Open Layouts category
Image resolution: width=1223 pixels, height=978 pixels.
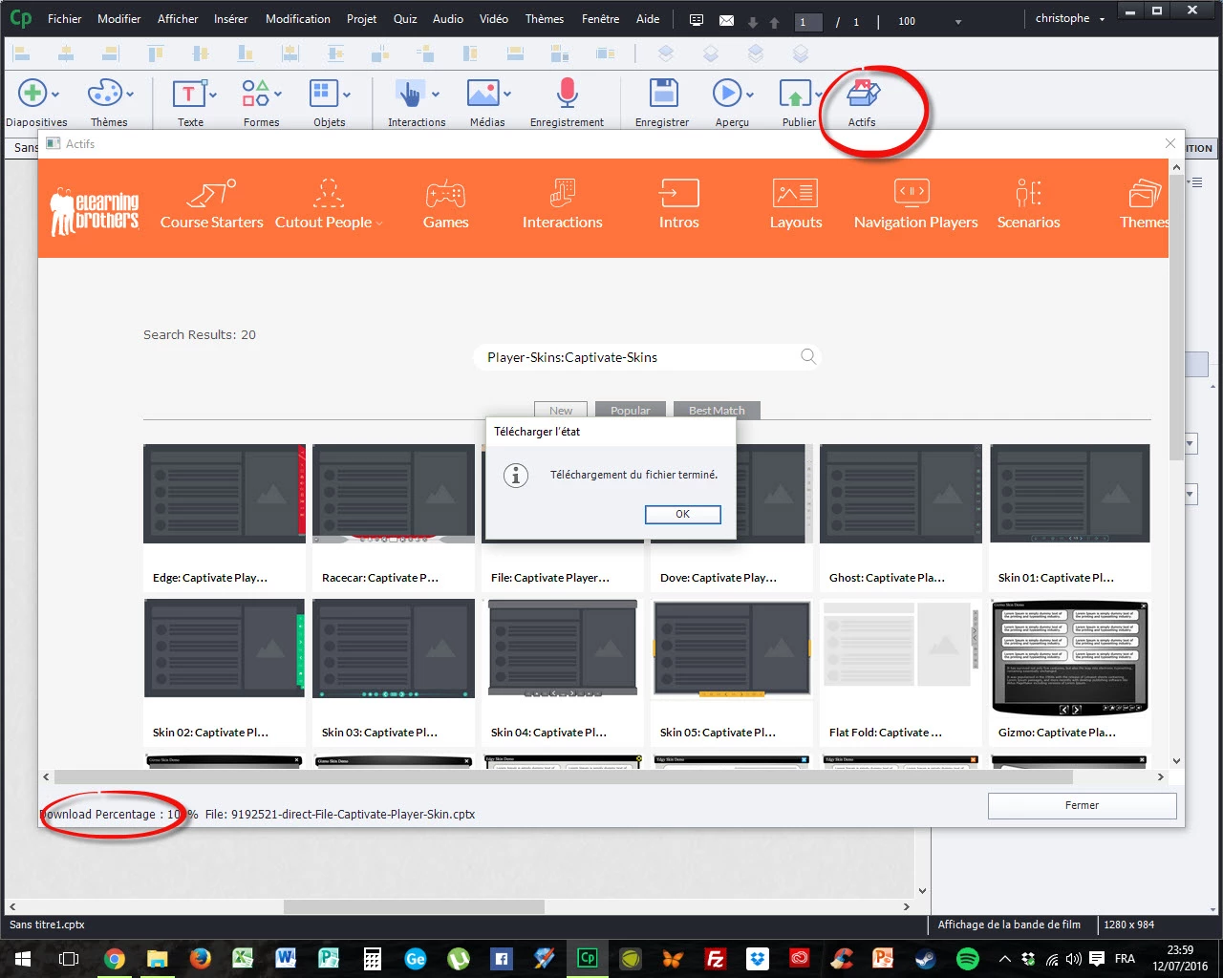[x=796, y=205]
